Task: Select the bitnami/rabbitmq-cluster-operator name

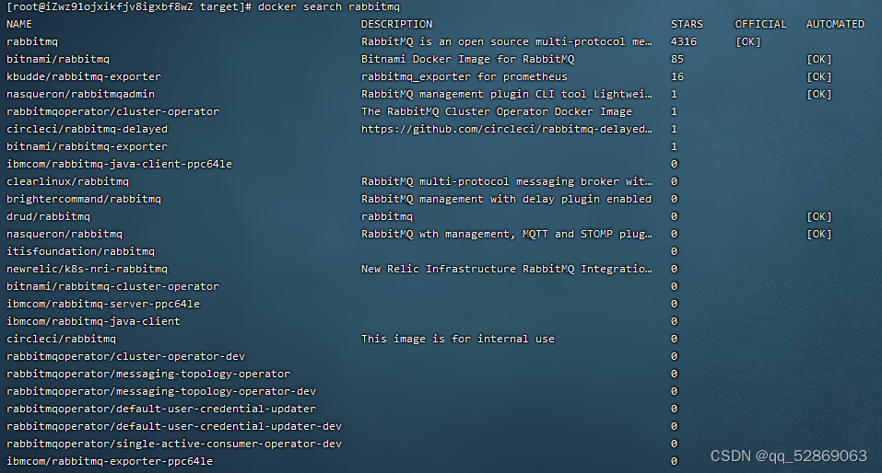Action: pos(112,286)
